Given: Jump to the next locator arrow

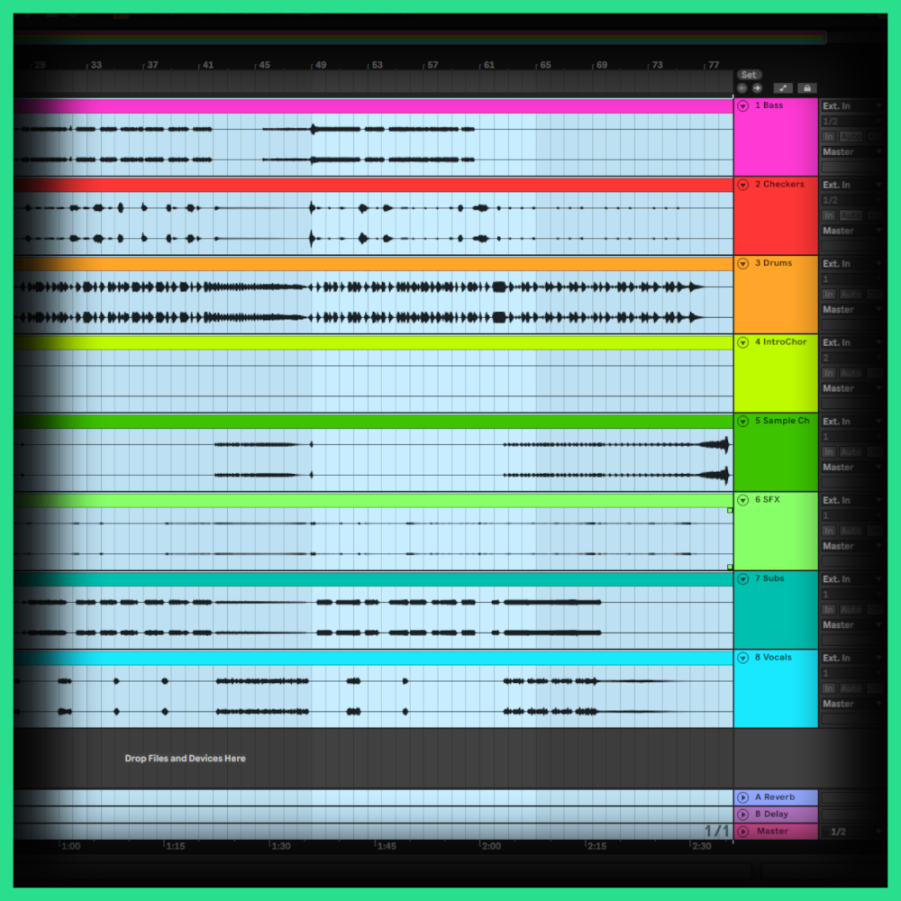Looking at the screenshot, I should 758,88.
